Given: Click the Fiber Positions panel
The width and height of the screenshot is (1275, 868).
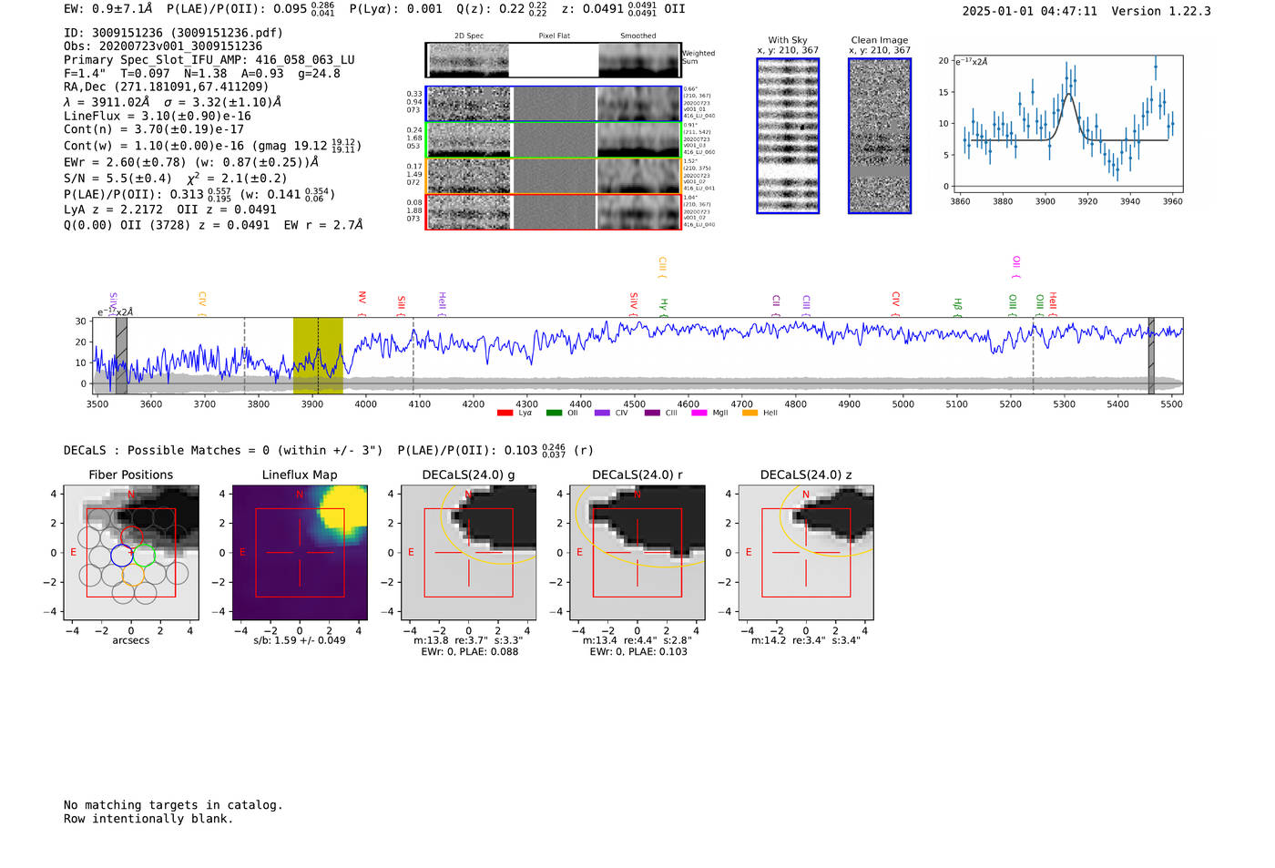Looking at the screenshot, I should click(131, 552).
